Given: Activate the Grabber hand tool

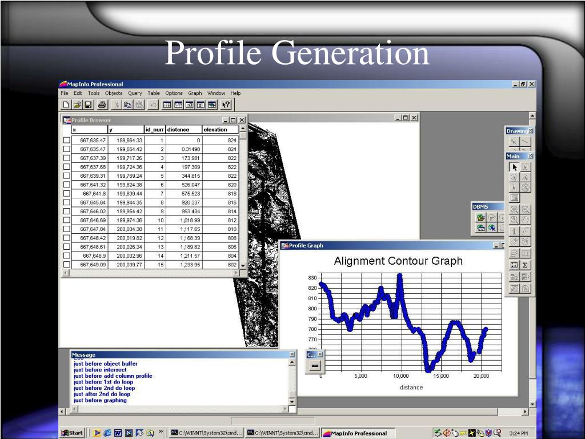Looking at the screenshot, I should (526, 220).
